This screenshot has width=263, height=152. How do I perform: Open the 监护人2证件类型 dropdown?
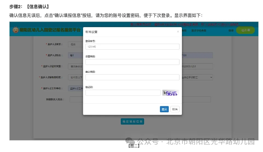point(76,67)
